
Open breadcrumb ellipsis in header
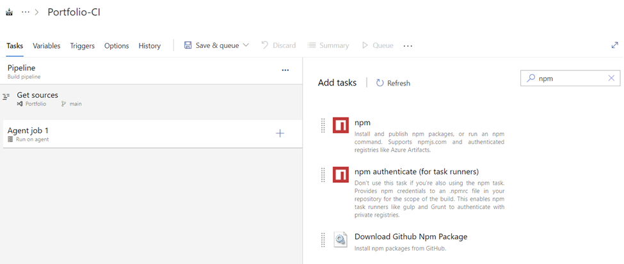pyautogui.click(x=26, y=12)
